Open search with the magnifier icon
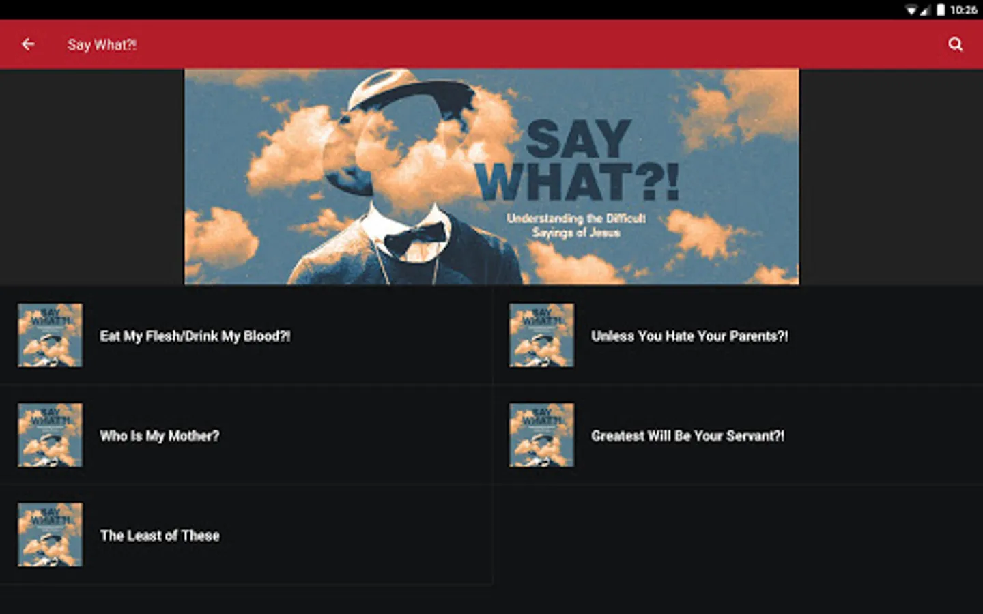The image size is (983, 614). [955, 44]
